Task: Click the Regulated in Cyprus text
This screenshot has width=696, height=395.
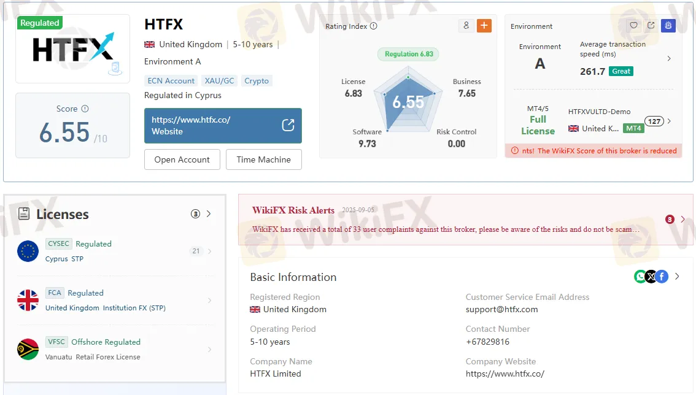Action: (183, 96)
